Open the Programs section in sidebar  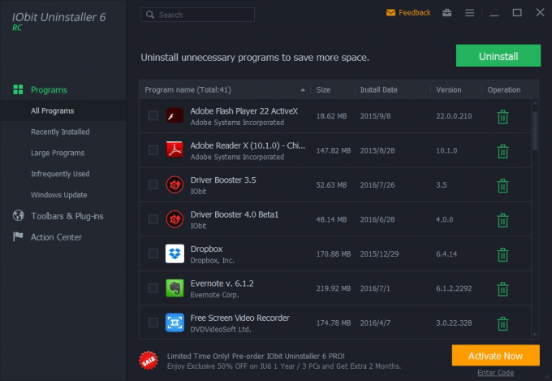click(49, 90)
